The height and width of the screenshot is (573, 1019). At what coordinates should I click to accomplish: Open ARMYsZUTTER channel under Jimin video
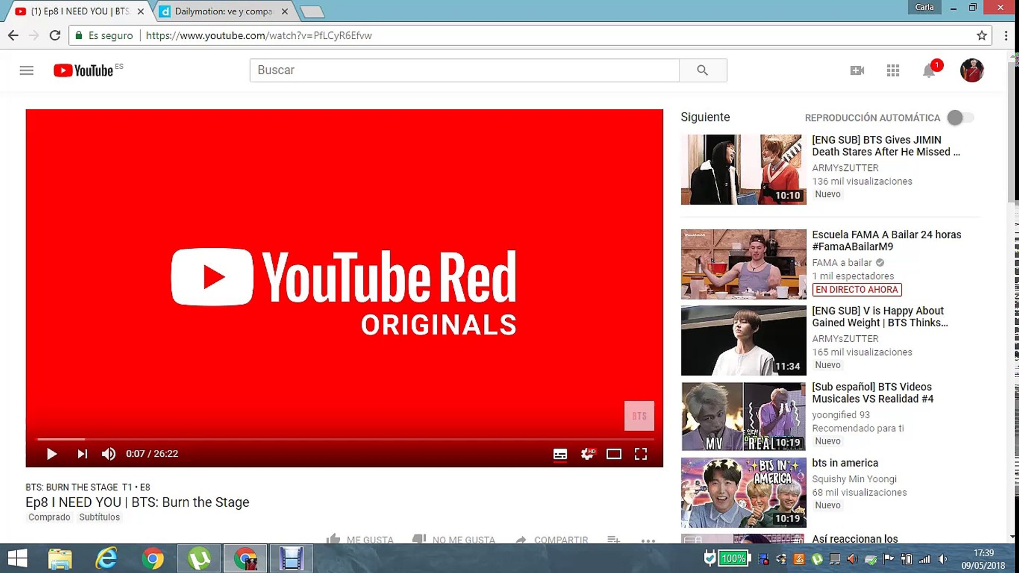pos(845,168)
